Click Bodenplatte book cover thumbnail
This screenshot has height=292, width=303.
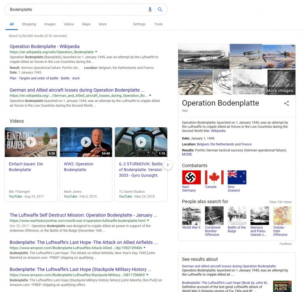coord(282,287)
